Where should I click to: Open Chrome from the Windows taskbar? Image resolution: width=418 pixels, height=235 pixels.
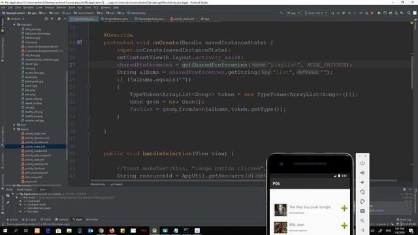(101, 230)
